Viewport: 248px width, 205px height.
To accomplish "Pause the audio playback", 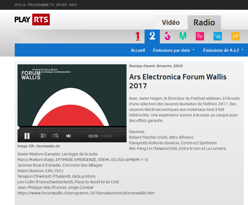I will (x=27, y=136).
